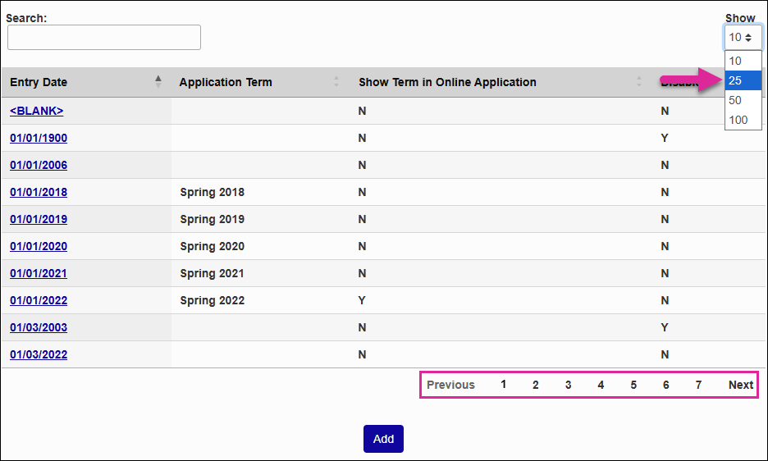Select the Spring 2020 term cell
768x461 pixels.
click(x=212, y=246)
